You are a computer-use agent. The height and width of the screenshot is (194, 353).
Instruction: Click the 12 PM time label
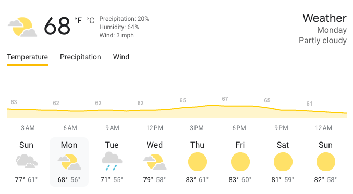coord(154,128)
